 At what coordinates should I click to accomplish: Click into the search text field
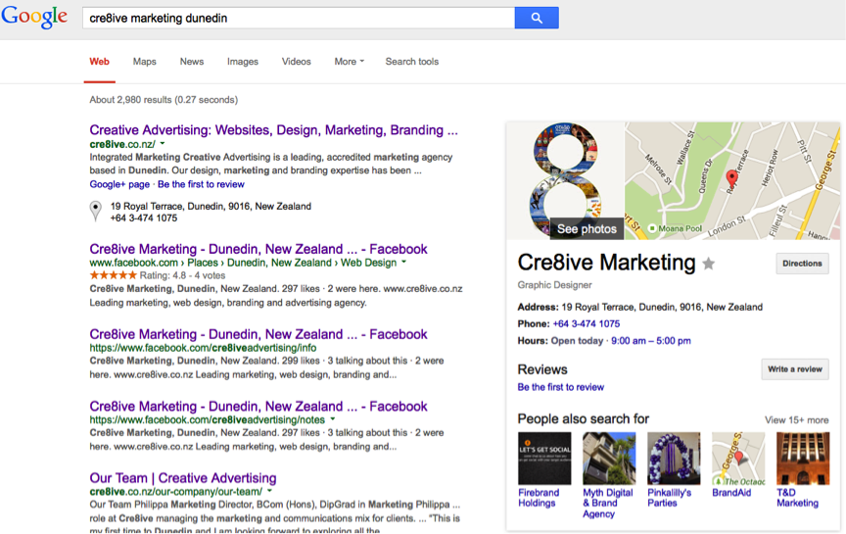[299, 18]
